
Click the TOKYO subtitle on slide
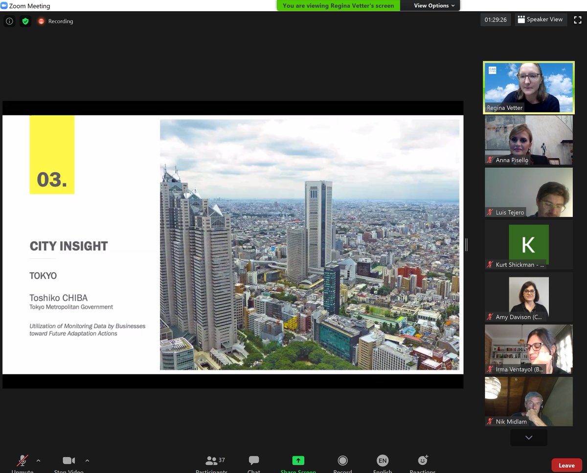click(x=43, y=276)
